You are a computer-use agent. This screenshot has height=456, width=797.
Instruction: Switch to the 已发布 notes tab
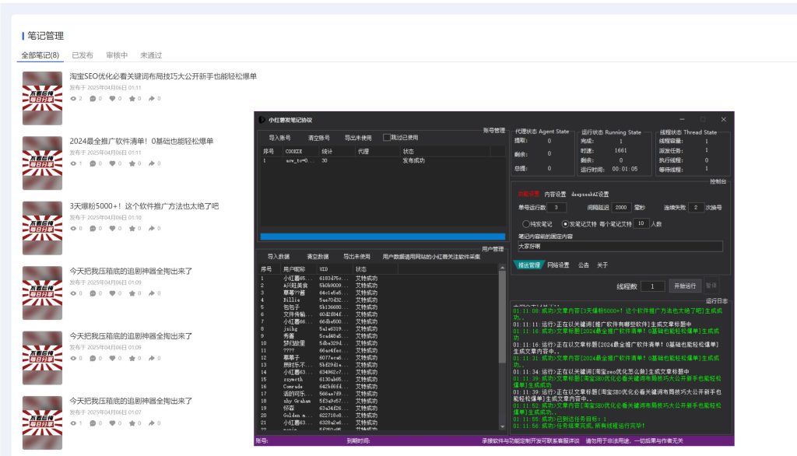[x=83, y=55]
